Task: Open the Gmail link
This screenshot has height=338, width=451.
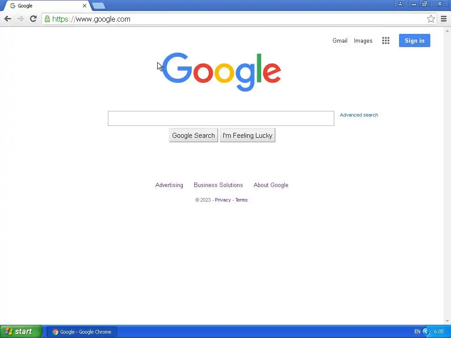Action: point(340,40)
